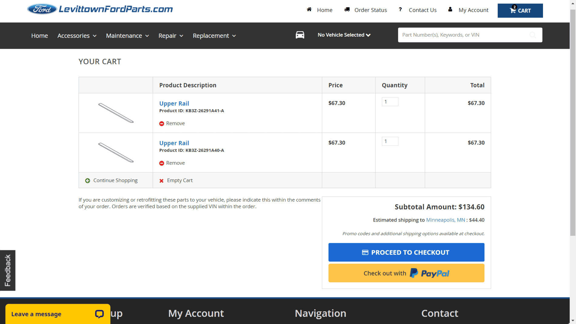The image size is (576, 324).
Task: Click red remove icon for KB3Z-26291A40-A
Action: (162, 163)
